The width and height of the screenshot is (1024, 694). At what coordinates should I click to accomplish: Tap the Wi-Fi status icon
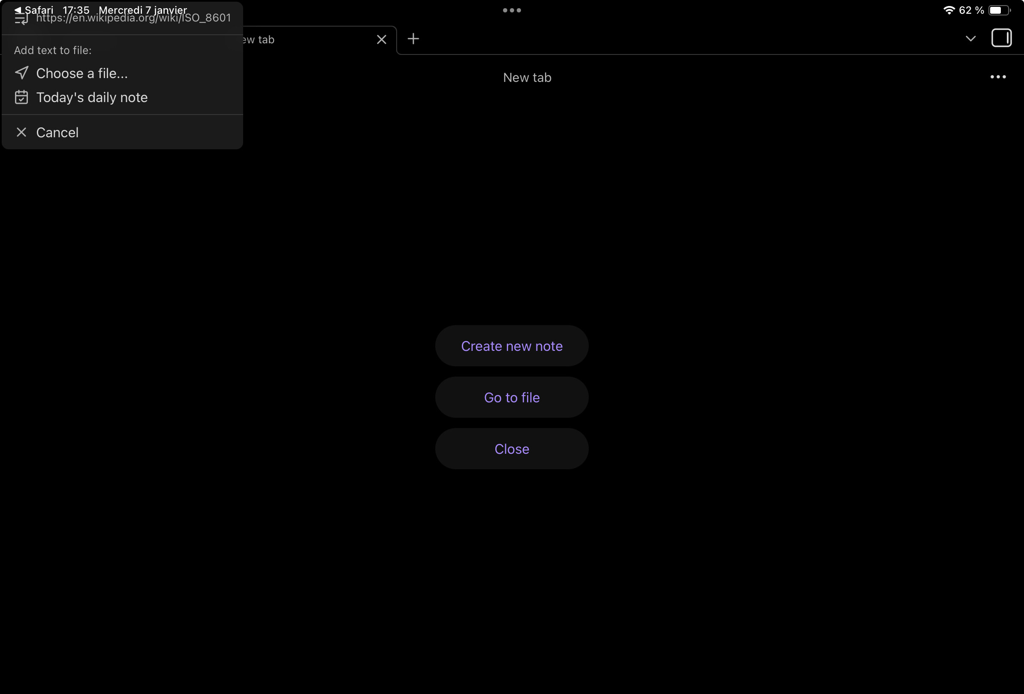(x=949, y=10)
